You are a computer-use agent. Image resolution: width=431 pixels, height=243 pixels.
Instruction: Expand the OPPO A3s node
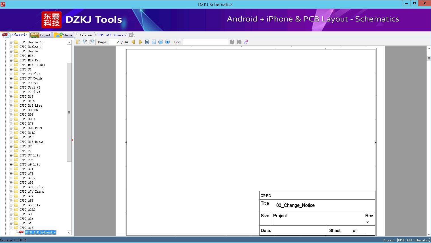coord(11,219)
